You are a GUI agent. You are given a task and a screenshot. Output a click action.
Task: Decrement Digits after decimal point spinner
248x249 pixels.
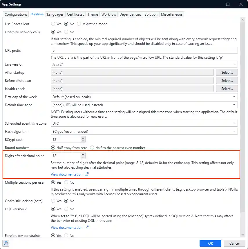pos(83,157)
